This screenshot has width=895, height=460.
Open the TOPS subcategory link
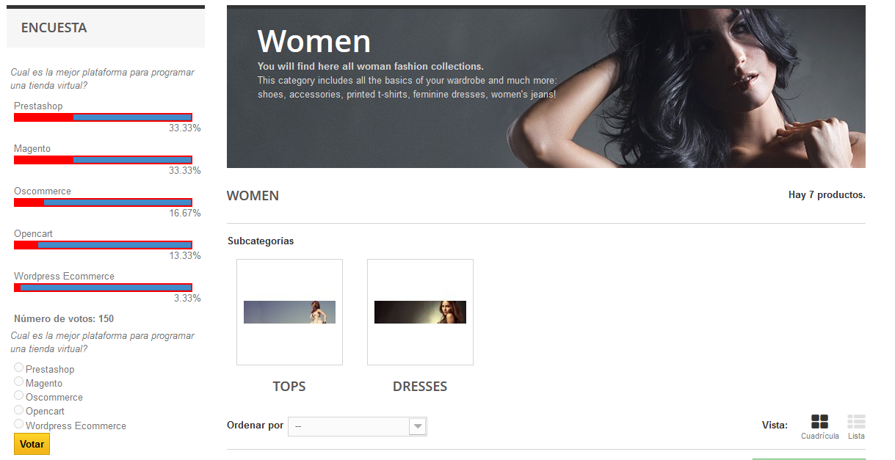pyautogui.click(x=289, y=387)
